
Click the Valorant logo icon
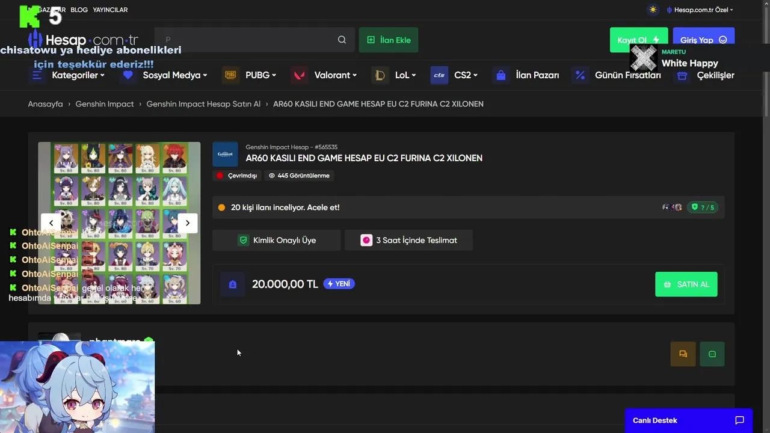coord(299,75)
